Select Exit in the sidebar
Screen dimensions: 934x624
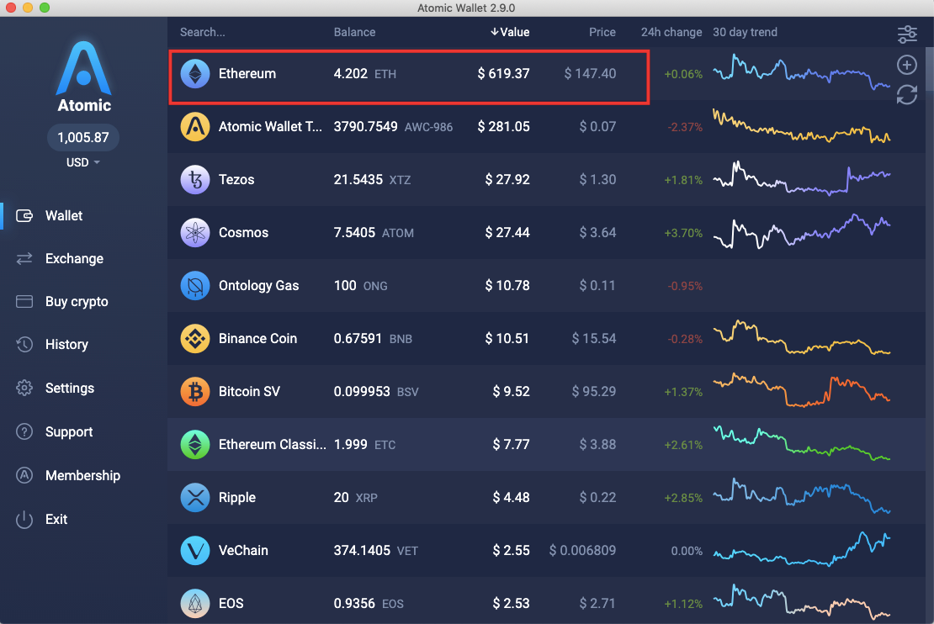pos(56,519)
